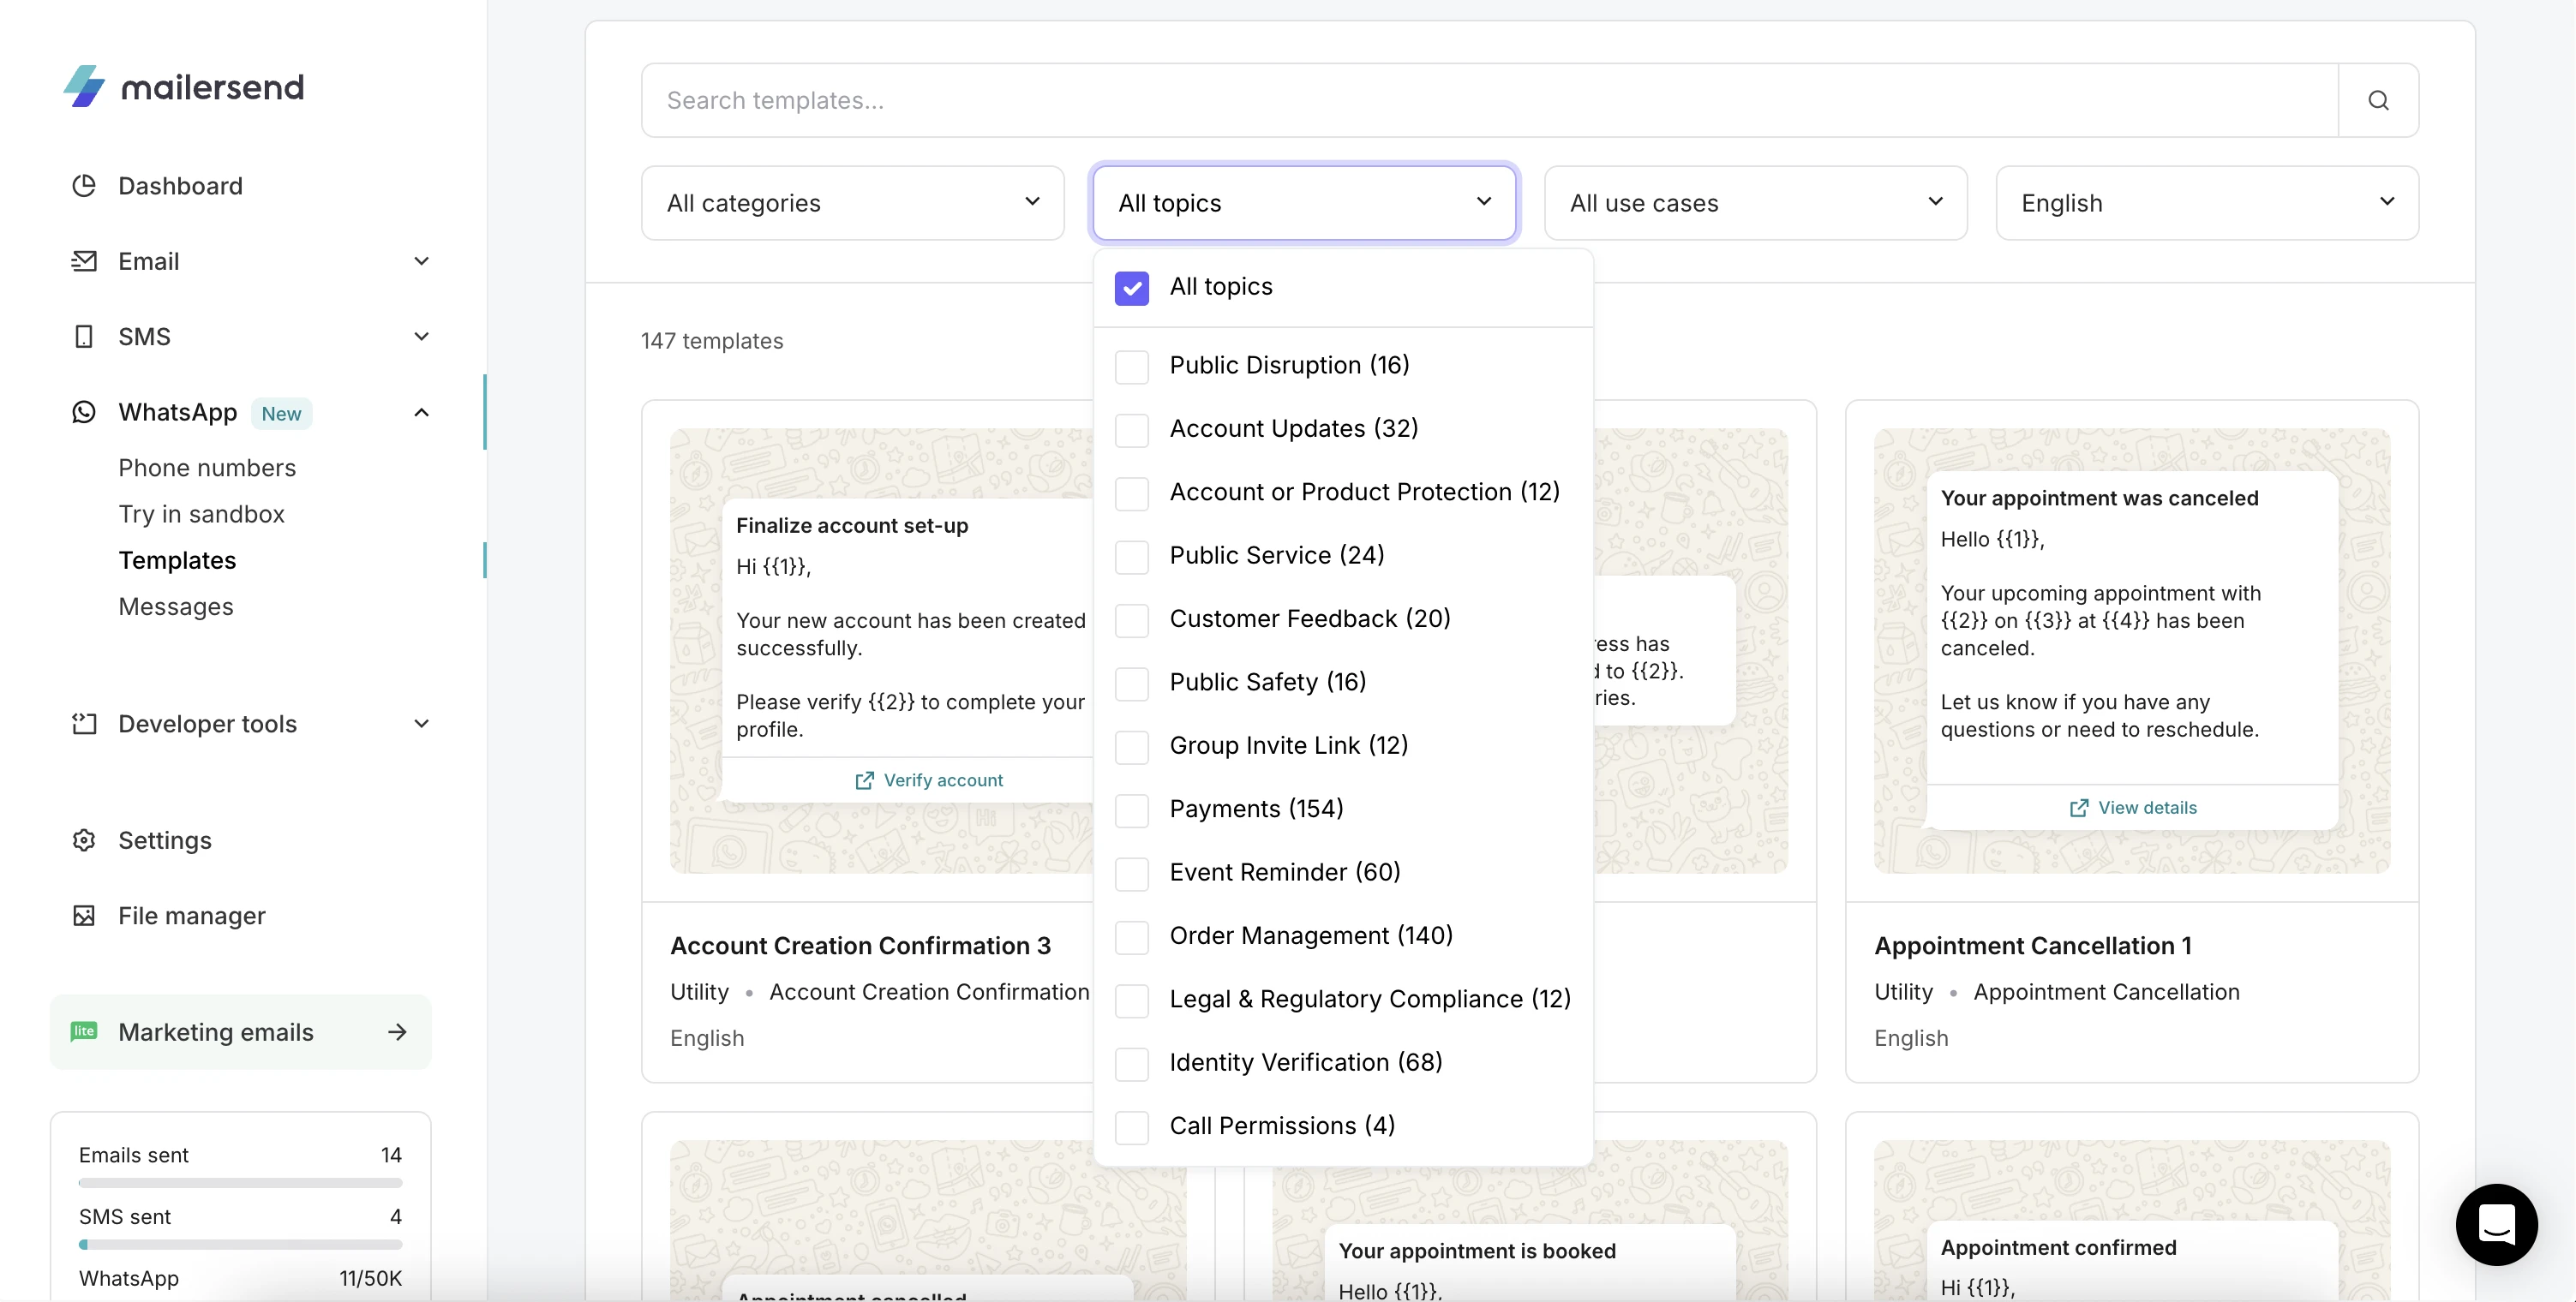Click the mailersend logo icon
Screen dimensions: 2576x1302
[x=84, y=87]
